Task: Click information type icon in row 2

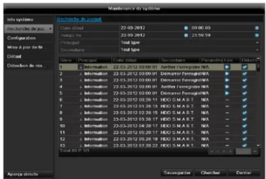Action: point(81,74)
